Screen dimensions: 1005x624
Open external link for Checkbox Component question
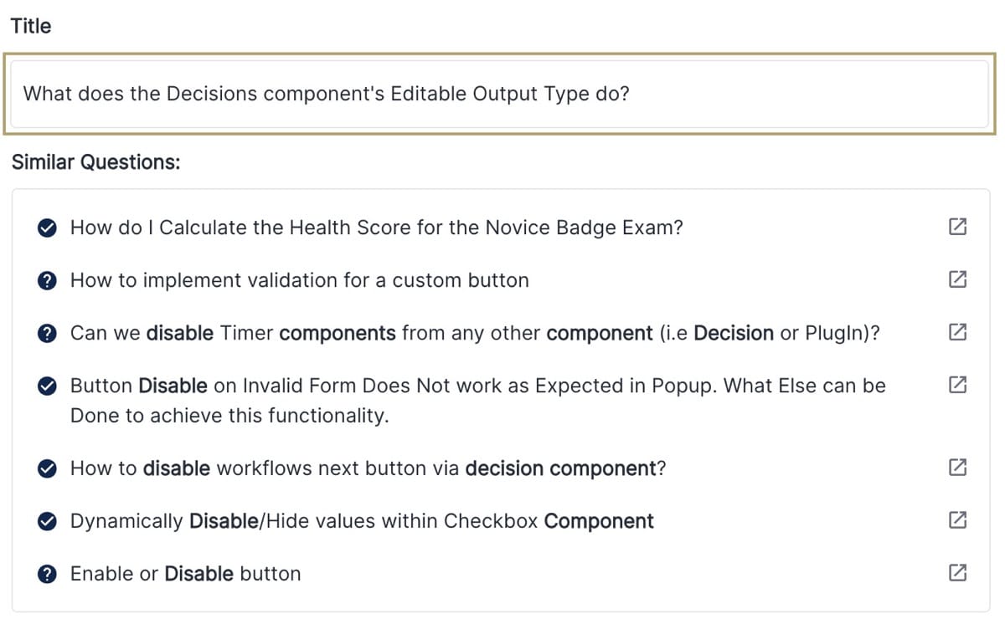click(957, 521)
